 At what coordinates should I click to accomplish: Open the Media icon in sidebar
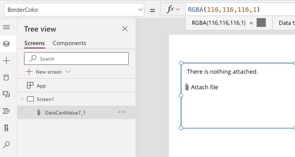(x=6, y=94)
